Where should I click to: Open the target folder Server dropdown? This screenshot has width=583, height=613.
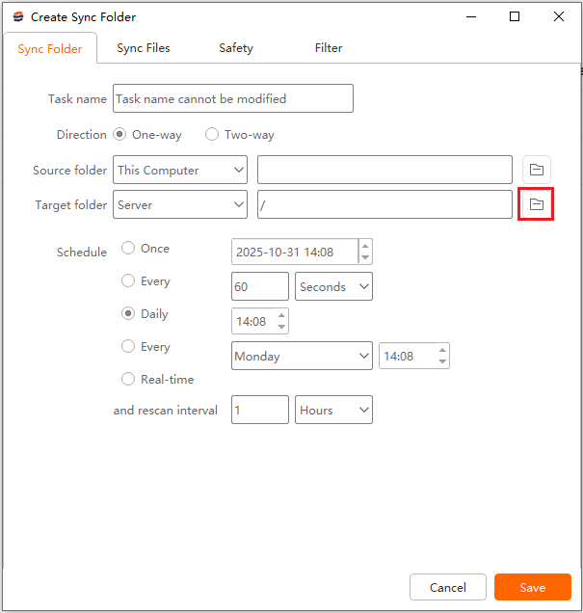pyautogui.click(x=180, y=204)
